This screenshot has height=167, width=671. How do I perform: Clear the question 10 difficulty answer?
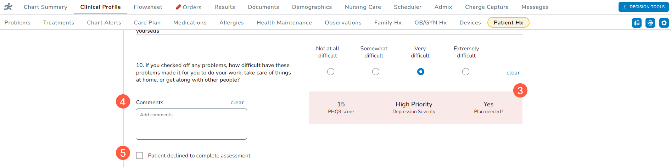click(513, 73)
